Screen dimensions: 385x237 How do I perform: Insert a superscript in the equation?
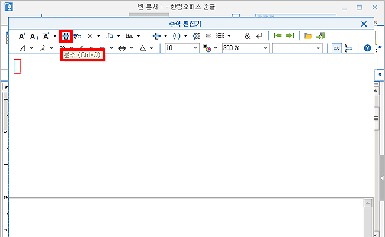pos(22,36)
